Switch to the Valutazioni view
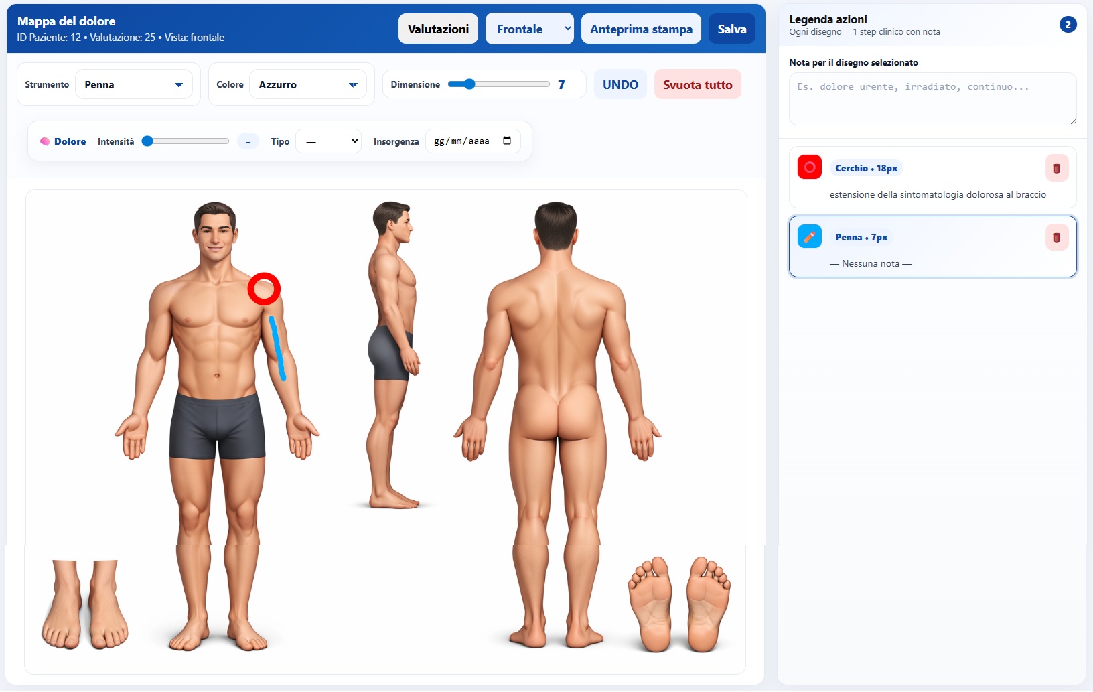 (x=438, y=28)
